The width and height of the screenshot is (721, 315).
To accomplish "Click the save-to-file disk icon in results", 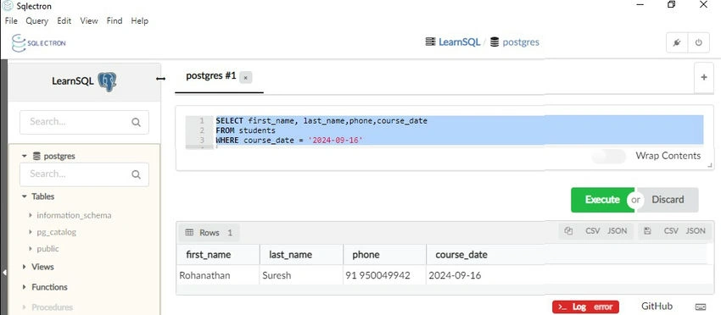I will coord(647,231).
